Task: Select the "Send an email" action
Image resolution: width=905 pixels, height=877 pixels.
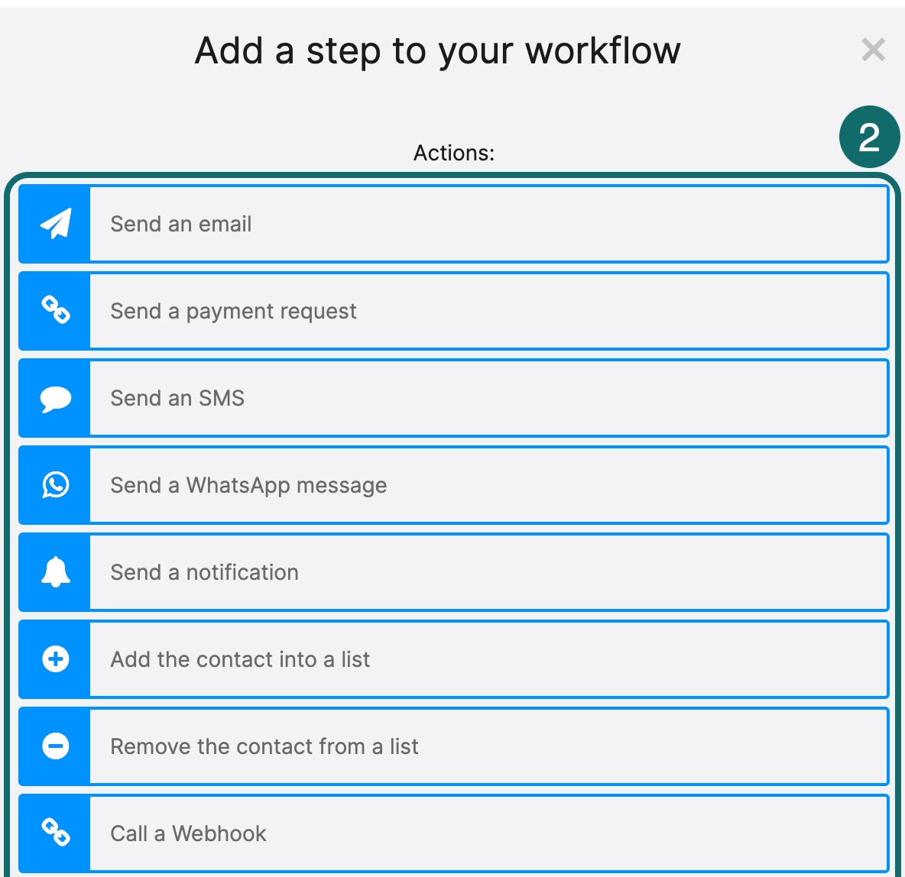Action: [x=182, y=224]
